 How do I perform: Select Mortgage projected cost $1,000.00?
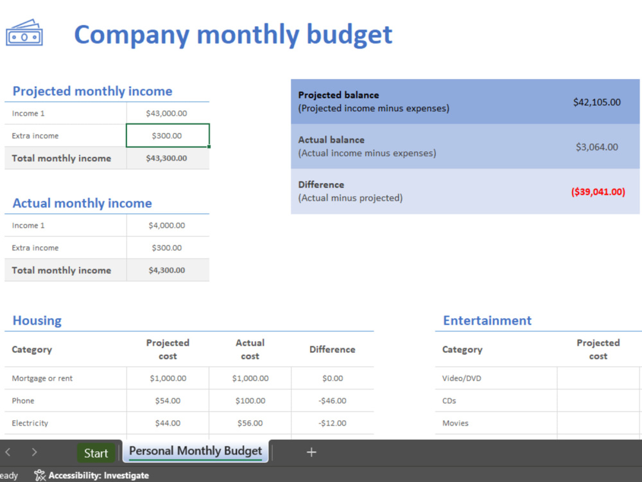click(x=168, y=379)
